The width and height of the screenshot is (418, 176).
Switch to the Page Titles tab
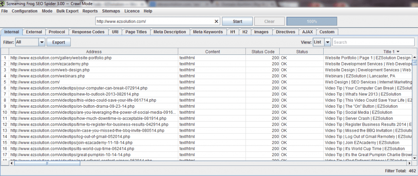[136, 32]
